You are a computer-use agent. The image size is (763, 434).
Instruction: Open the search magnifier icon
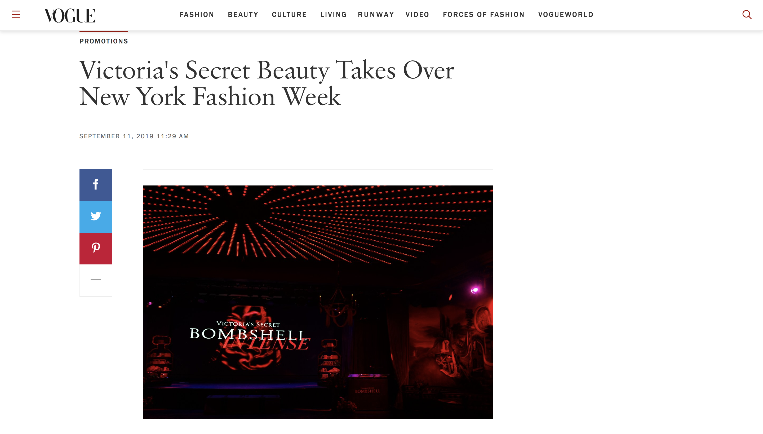click(747, 15)
